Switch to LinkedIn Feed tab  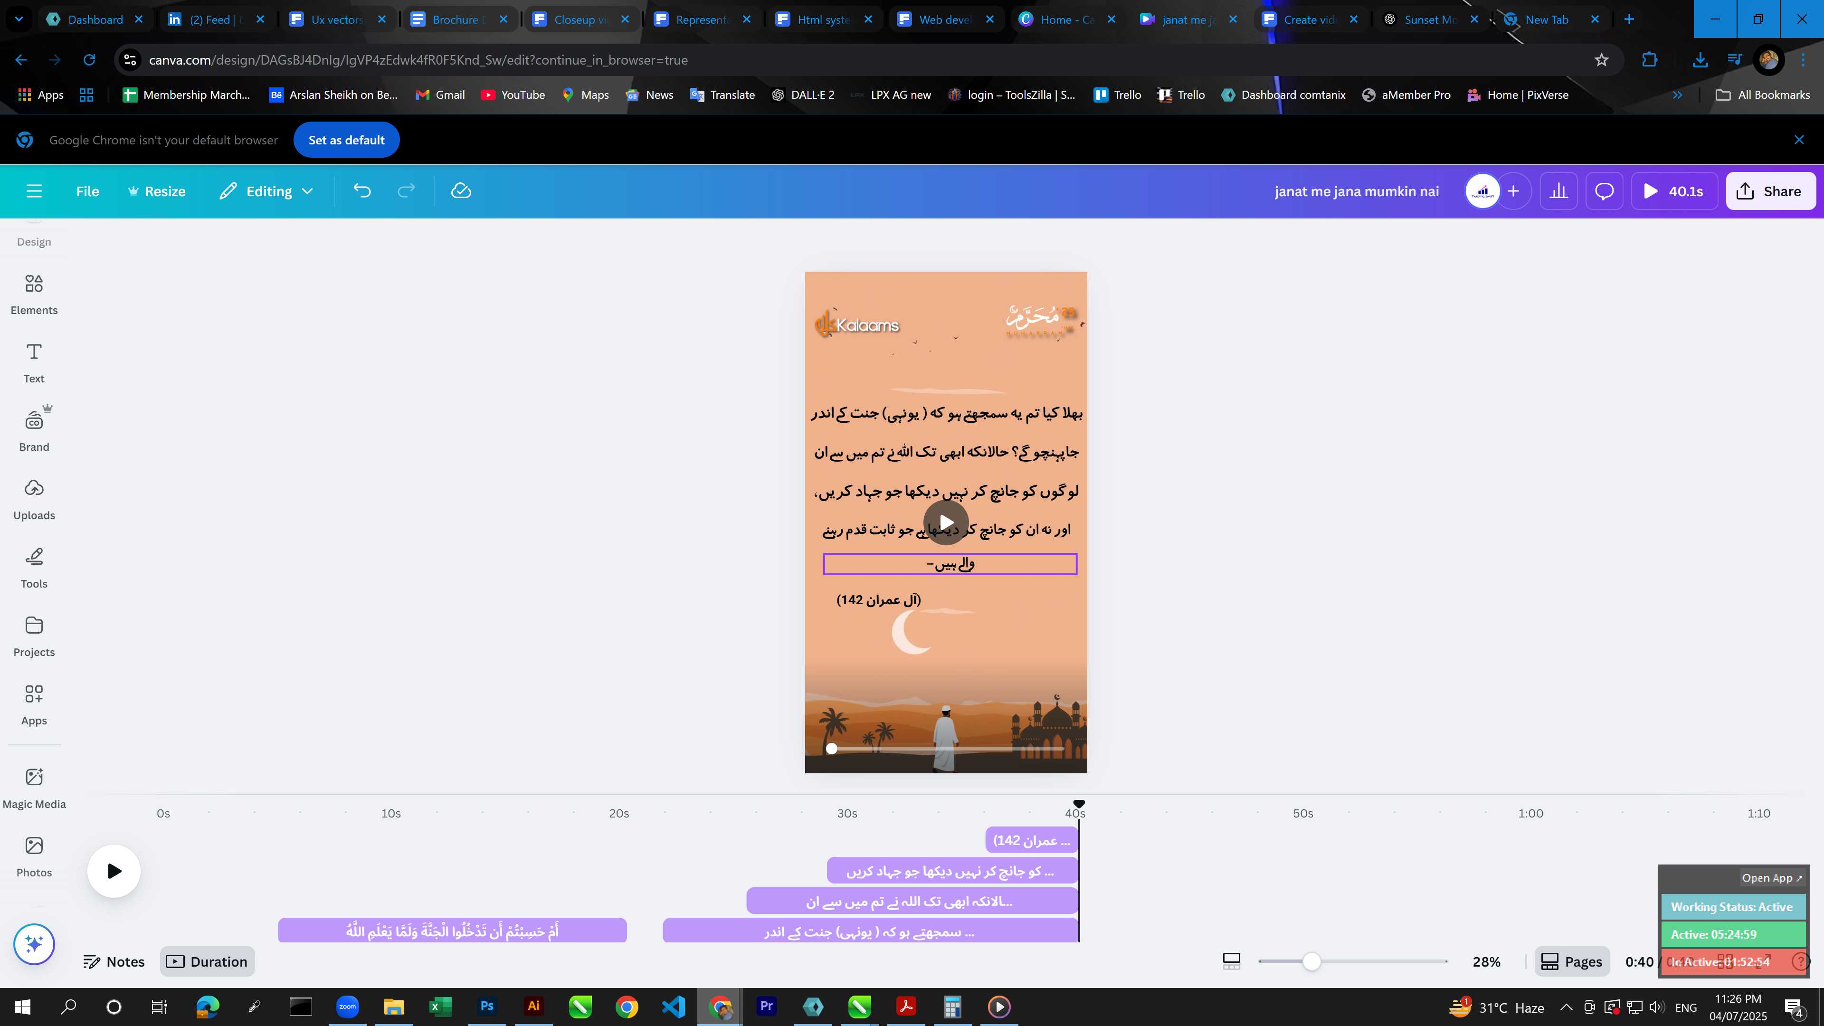coord(216,19)
